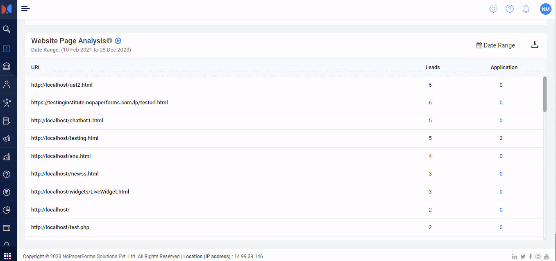Play the Website Page Analysis video tutorial
Screen dimensions: 556x261
point(118,40)
